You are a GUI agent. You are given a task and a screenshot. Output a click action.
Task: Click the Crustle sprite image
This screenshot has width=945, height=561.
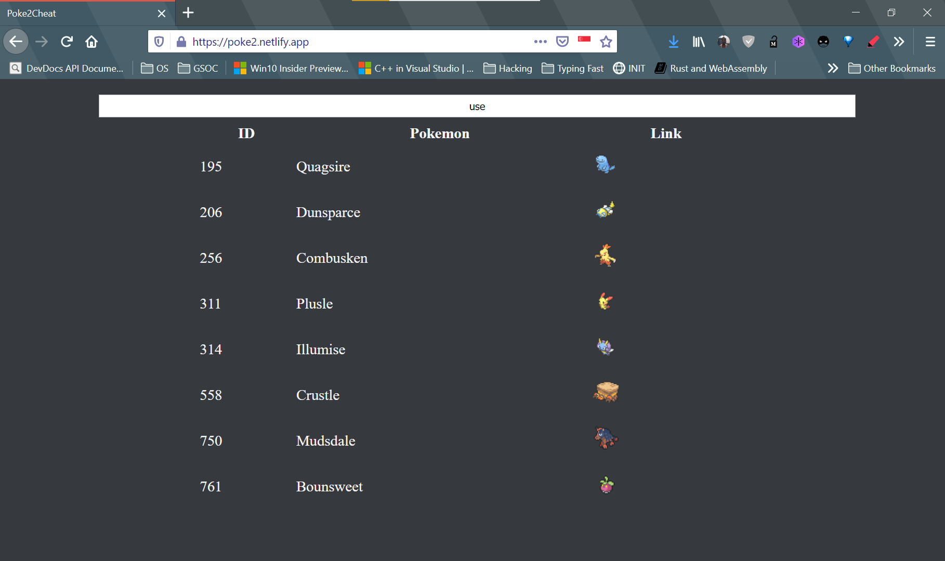[x=606, y=392]
